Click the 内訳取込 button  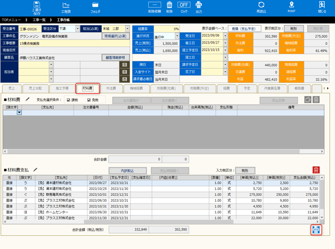(x=127, y=171)
